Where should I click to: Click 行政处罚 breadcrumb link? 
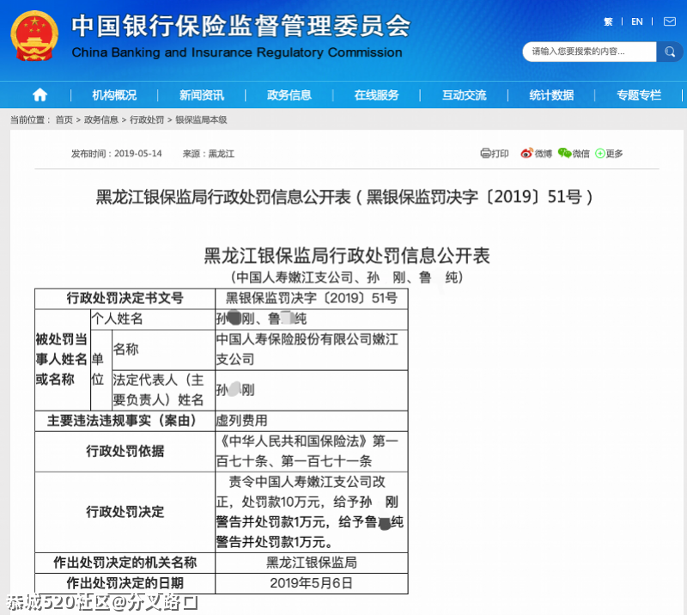(147, 119)
